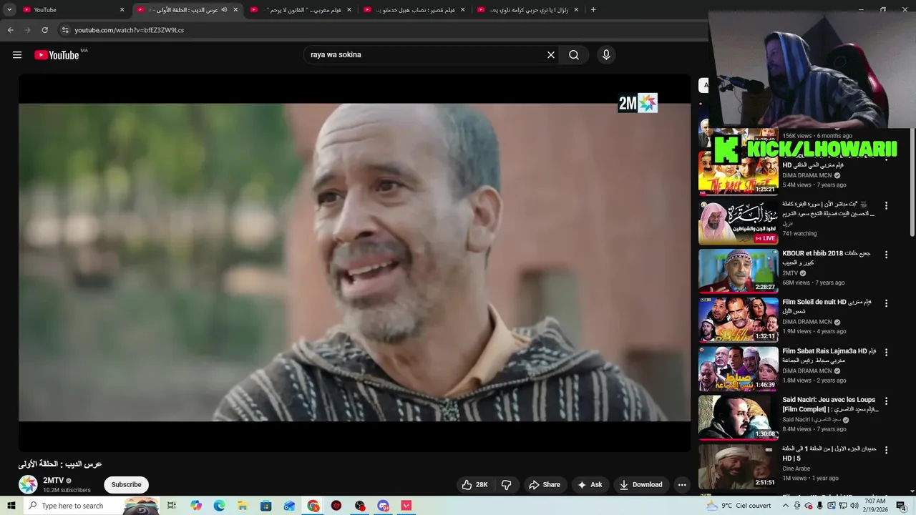Open DiMA DRAMA MCN channel under Soleil de nuit
Image resolution: width=916 pixels, height=515 pixels.
(x=807, y=322)
